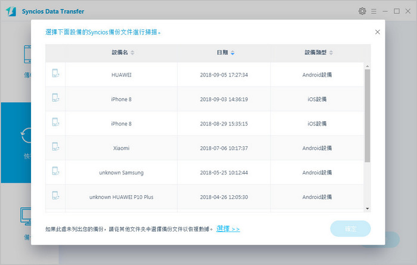Close the backup selection dialog

(378, 32)
